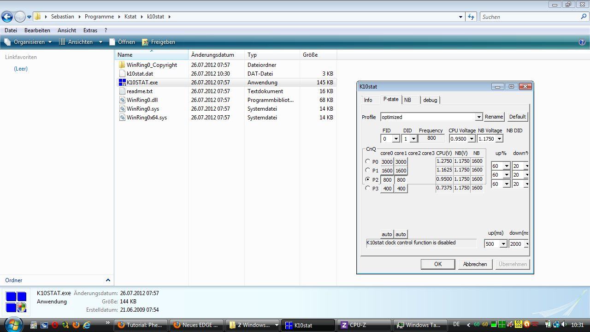Open the FID dropdown
Image resolution: width=590 pixels, height=332 pixels.
(395, 139)
